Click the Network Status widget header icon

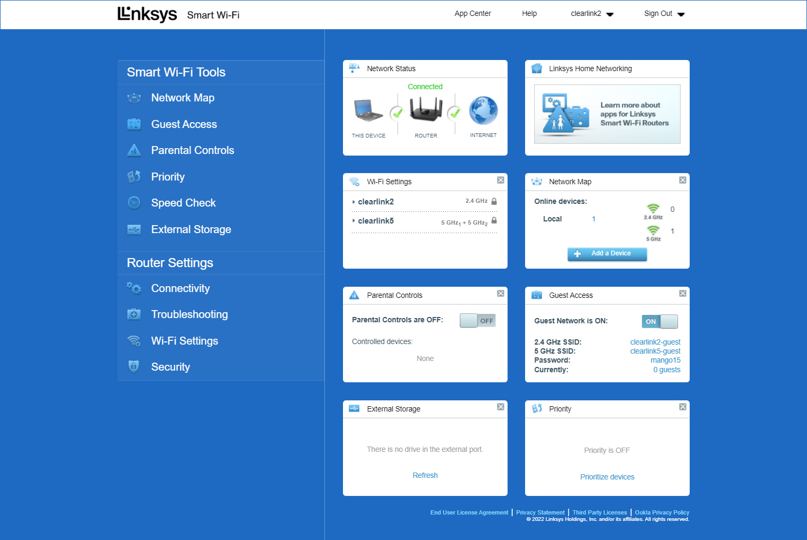[x=354, y=68]
